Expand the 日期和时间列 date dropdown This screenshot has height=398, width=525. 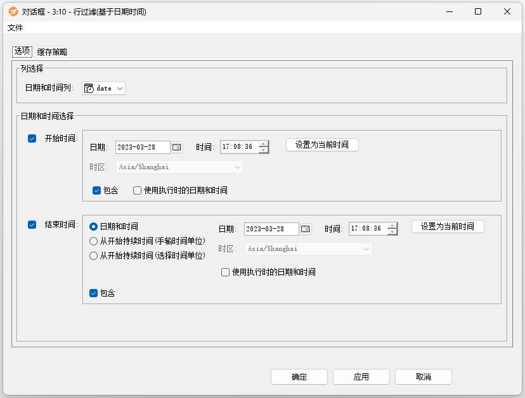[x=104, y=89]
